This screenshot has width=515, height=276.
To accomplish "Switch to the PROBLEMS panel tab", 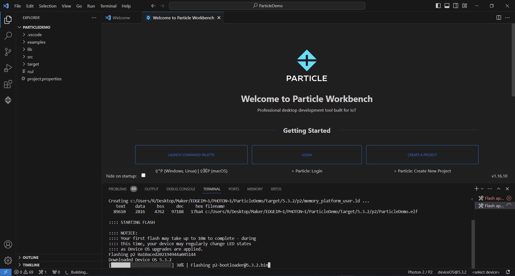I will pos(123,189).
